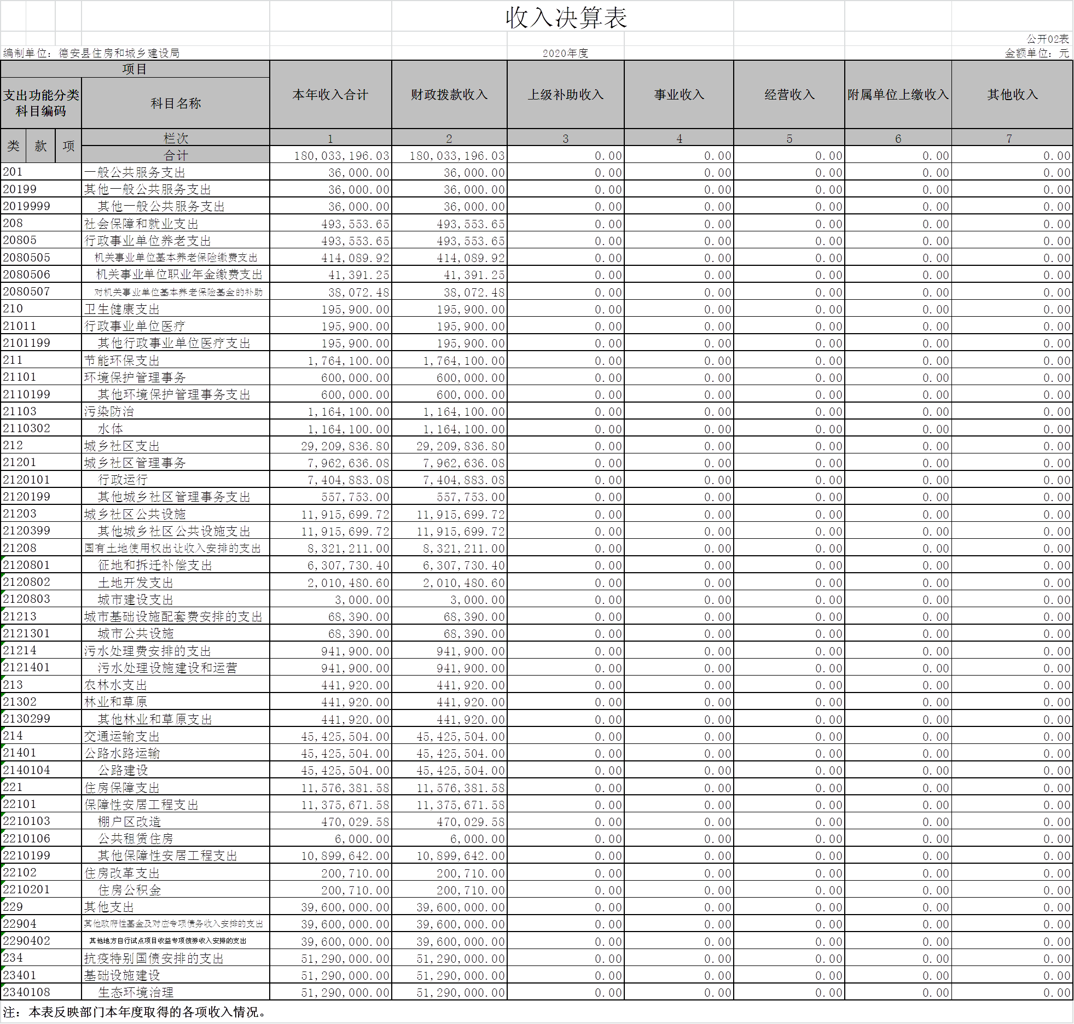Click the 本年收入合计 column header
Image resolution: width=1074 pixels, height=1024 pixels.
(x=330, y=95)
